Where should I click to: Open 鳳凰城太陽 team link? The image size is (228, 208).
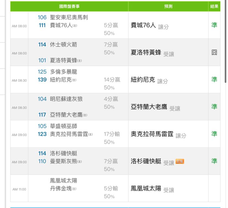63,181
